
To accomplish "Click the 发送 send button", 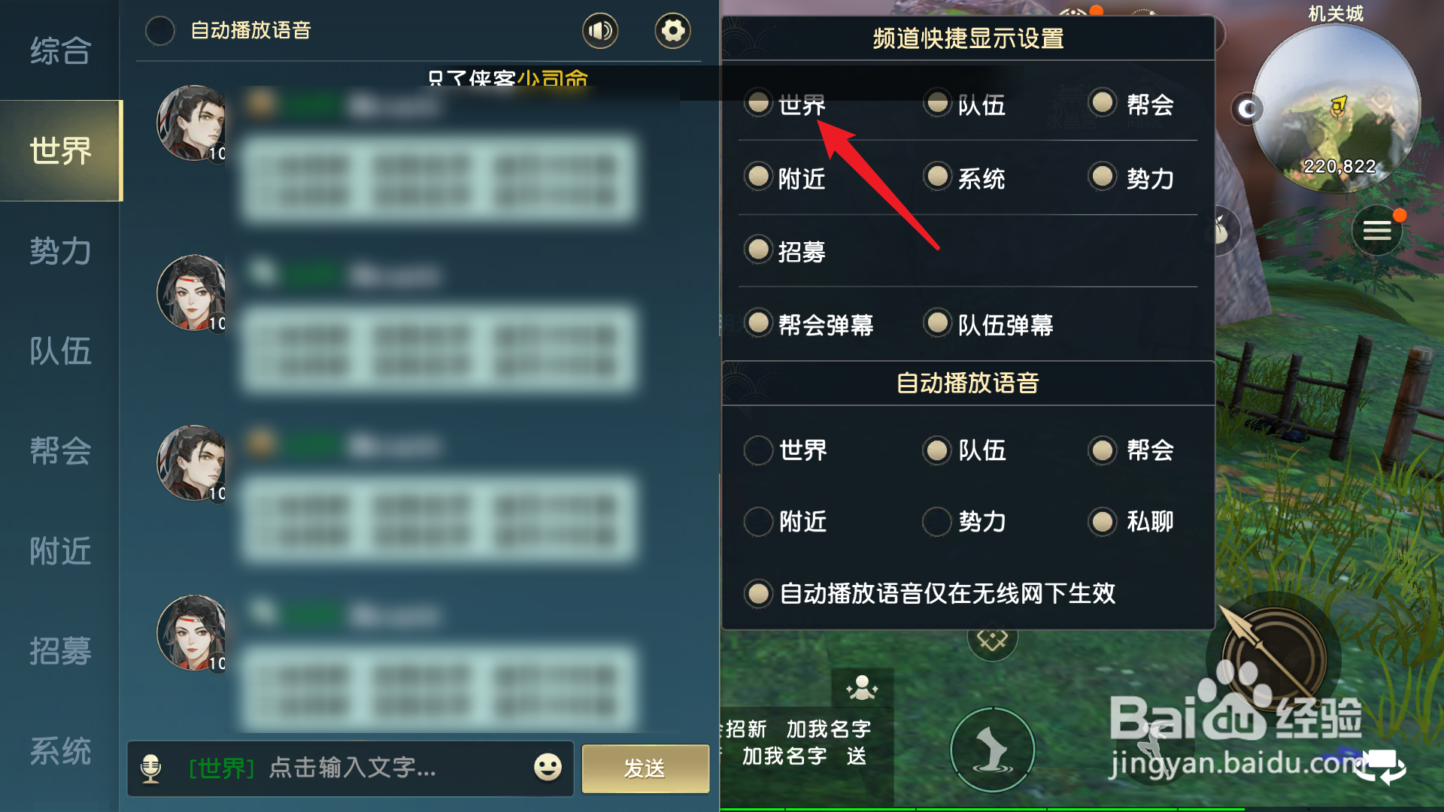I will [x=645, y=768].
